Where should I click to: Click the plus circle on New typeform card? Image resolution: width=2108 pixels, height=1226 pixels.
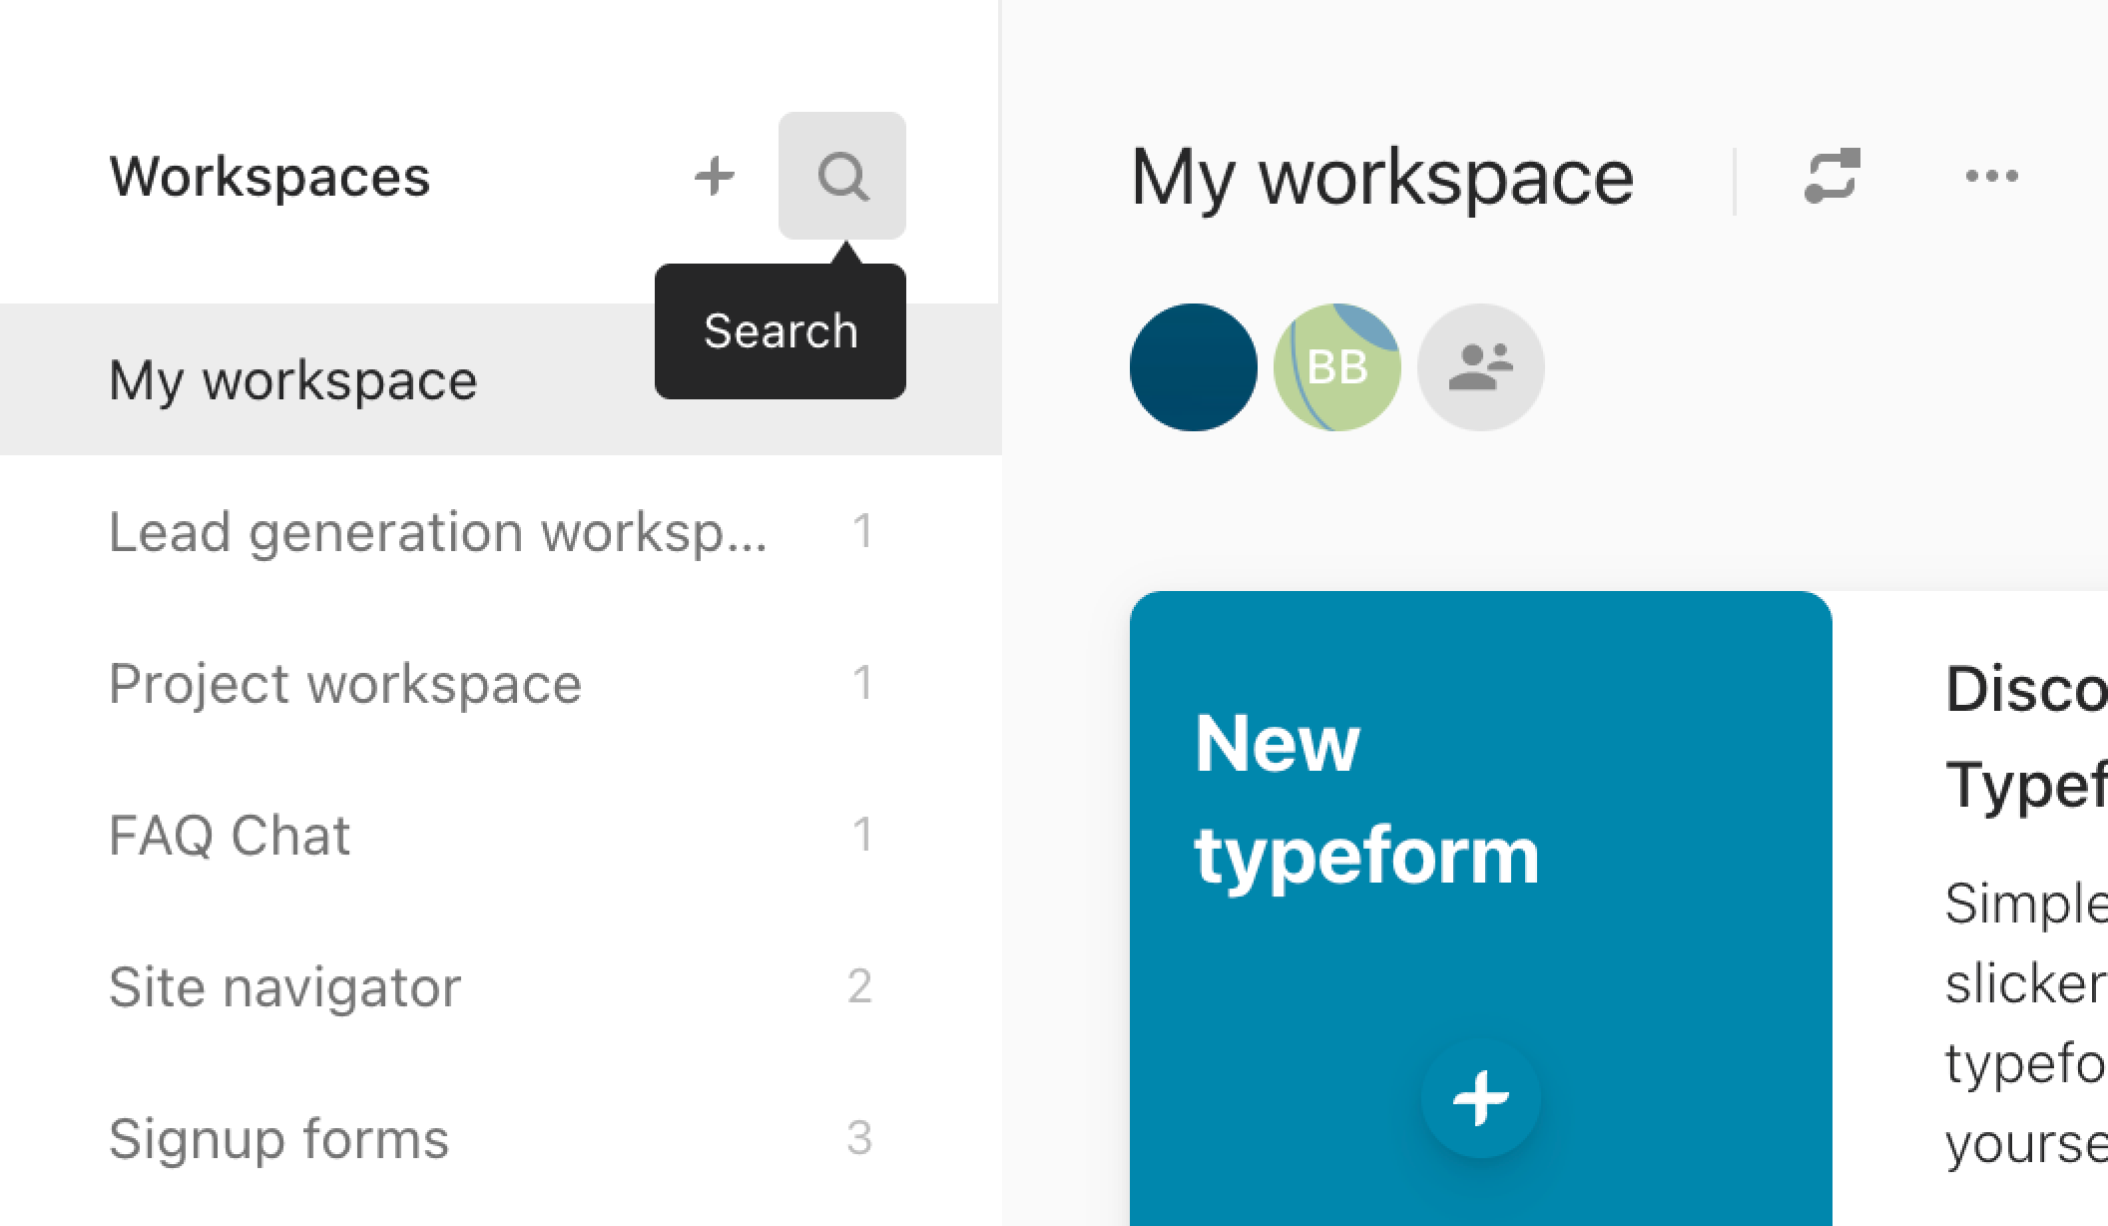pyautogui.click(x=1481, y=1098)
